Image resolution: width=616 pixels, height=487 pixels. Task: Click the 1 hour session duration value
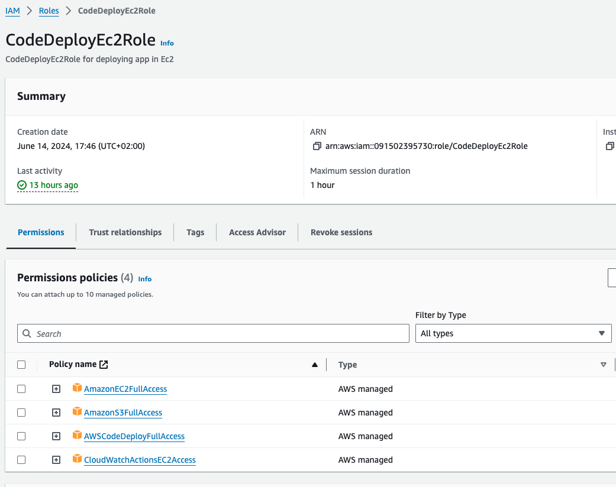click(x=322, y=185)
